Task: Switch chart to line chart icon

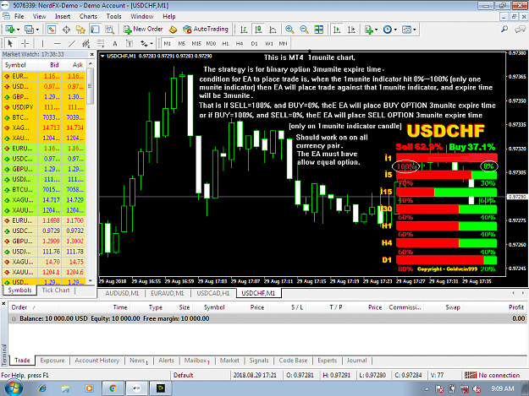Action: click(x=273, y=30)
